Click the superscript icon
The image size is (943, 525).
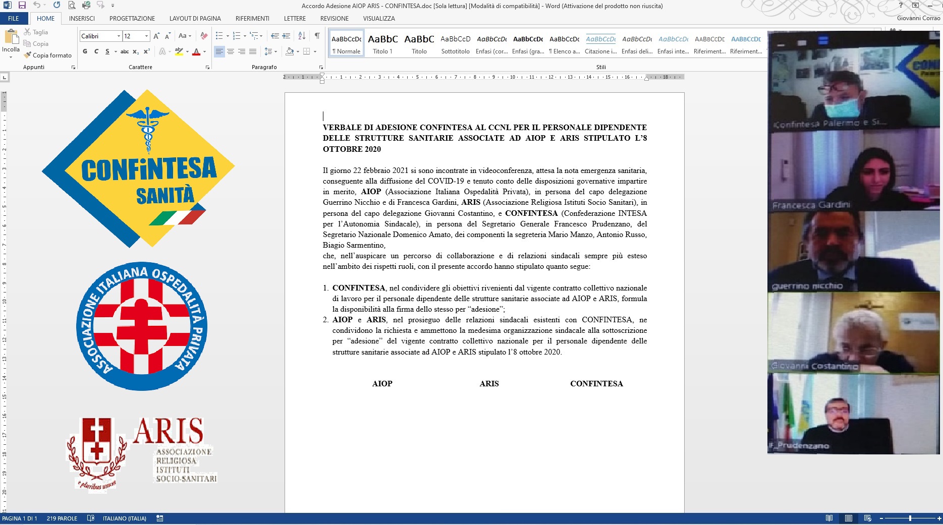coord(147,51)
